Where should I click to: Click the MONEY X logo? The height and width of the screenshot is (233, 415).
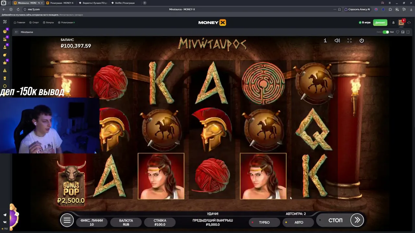(212, 23)
